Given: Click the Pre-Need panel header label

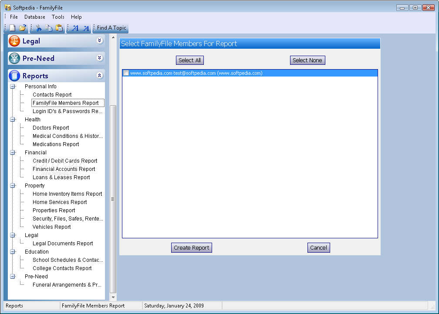Looking at the screenshot, I should pos(38,58).
